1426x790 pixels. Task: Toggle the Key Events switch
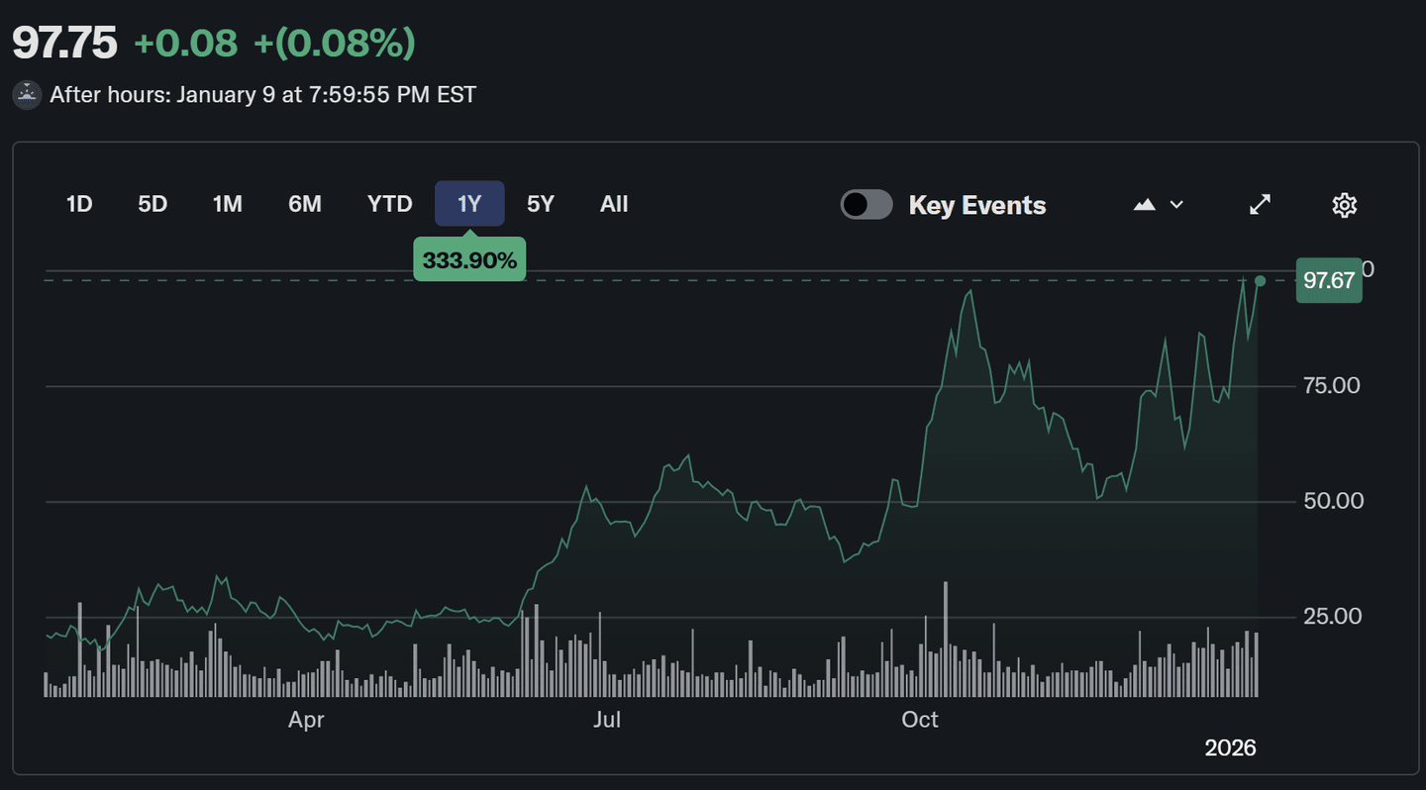point(866,205)
